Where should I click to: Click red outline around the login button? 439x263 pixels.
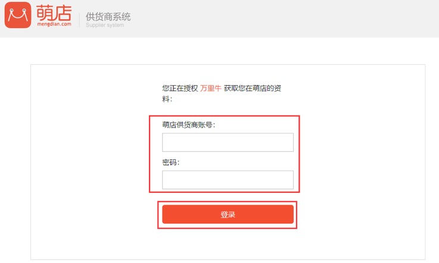pos(227,228)
